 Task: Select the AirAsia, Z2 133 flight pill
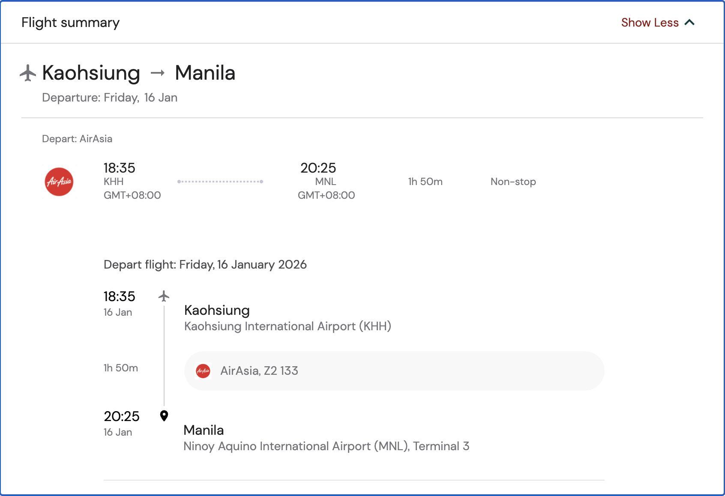pos(394,371)
